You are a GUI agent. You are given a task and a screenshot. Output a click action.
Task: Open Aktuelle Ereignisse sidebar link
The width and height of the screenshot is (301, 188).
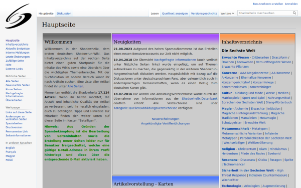18,49
